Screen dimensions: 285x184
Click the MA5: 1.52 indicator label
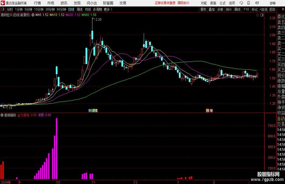coord(42,15)
